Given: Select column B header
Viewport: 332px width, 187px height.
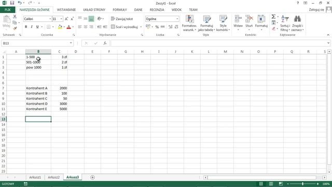Looking at the screenshot, I should click(x=38, y=51).
